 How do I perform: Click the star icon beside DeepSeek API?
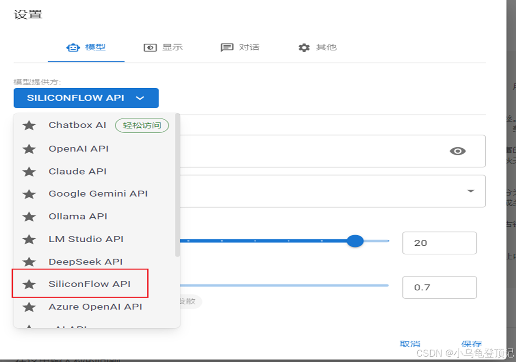(29, 262)
